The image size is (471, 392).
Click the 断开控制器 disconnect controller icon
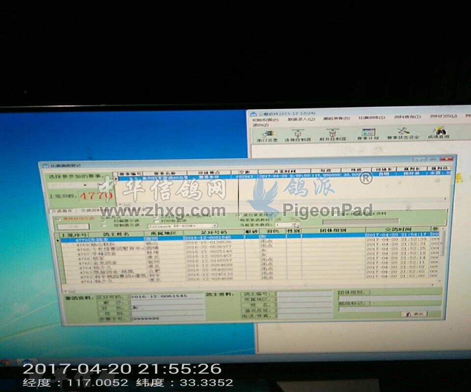point(333,135)
